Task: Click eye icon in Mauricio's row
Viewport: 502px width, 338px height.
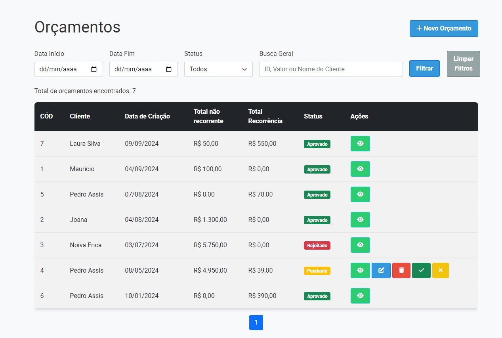Action: (x=360, y=169)
